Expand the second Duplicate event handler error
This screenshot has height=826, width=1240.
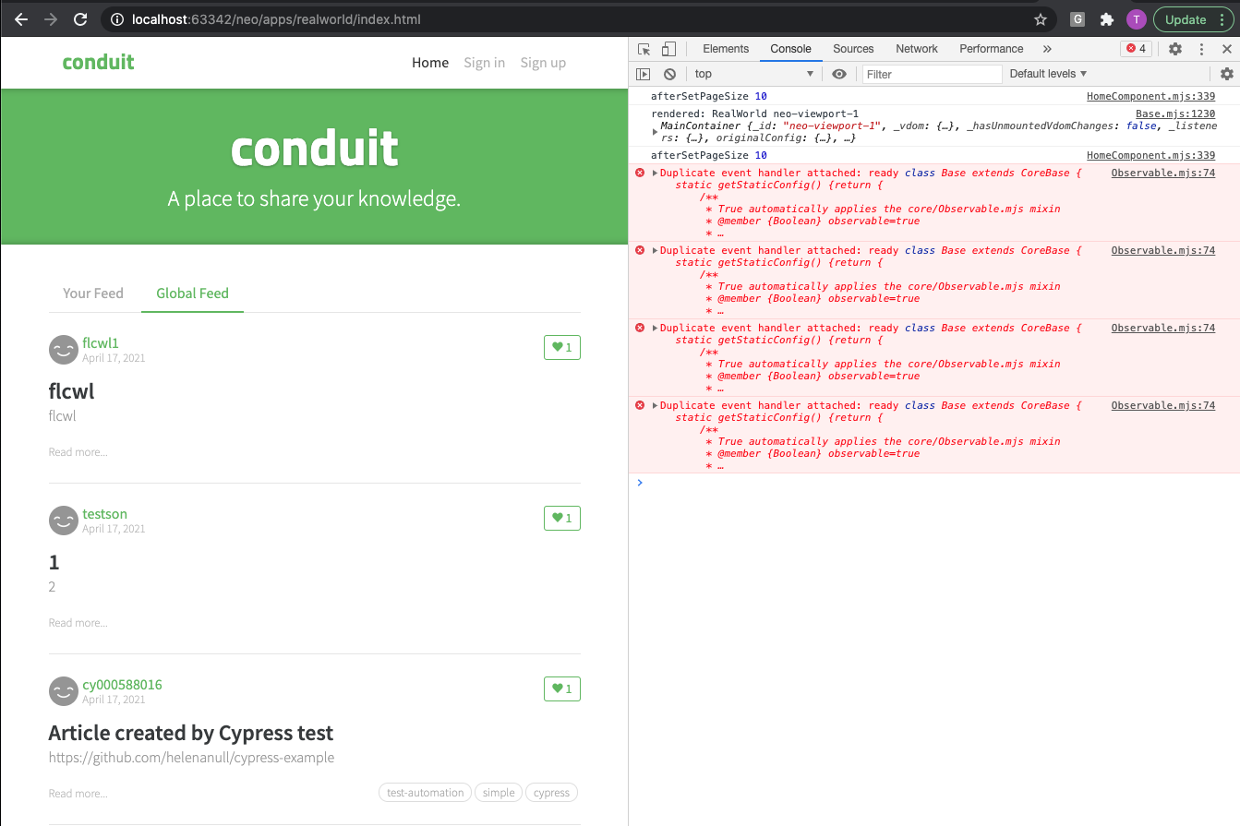pyautogui.click(x=656, y=250)
